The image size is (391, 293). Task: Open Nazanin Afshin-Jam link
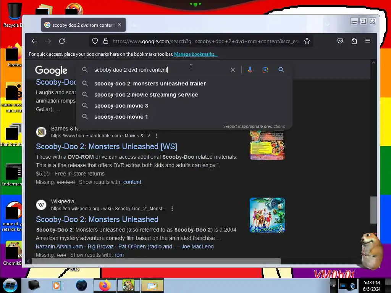click(59, 246)
